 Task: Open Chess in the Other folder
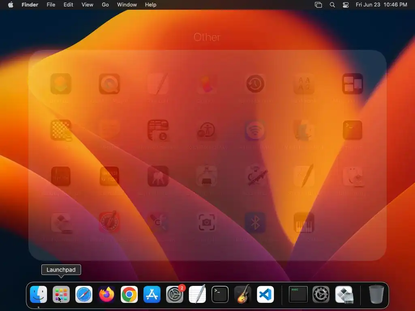pyautogui.click(x=61, y=130)
